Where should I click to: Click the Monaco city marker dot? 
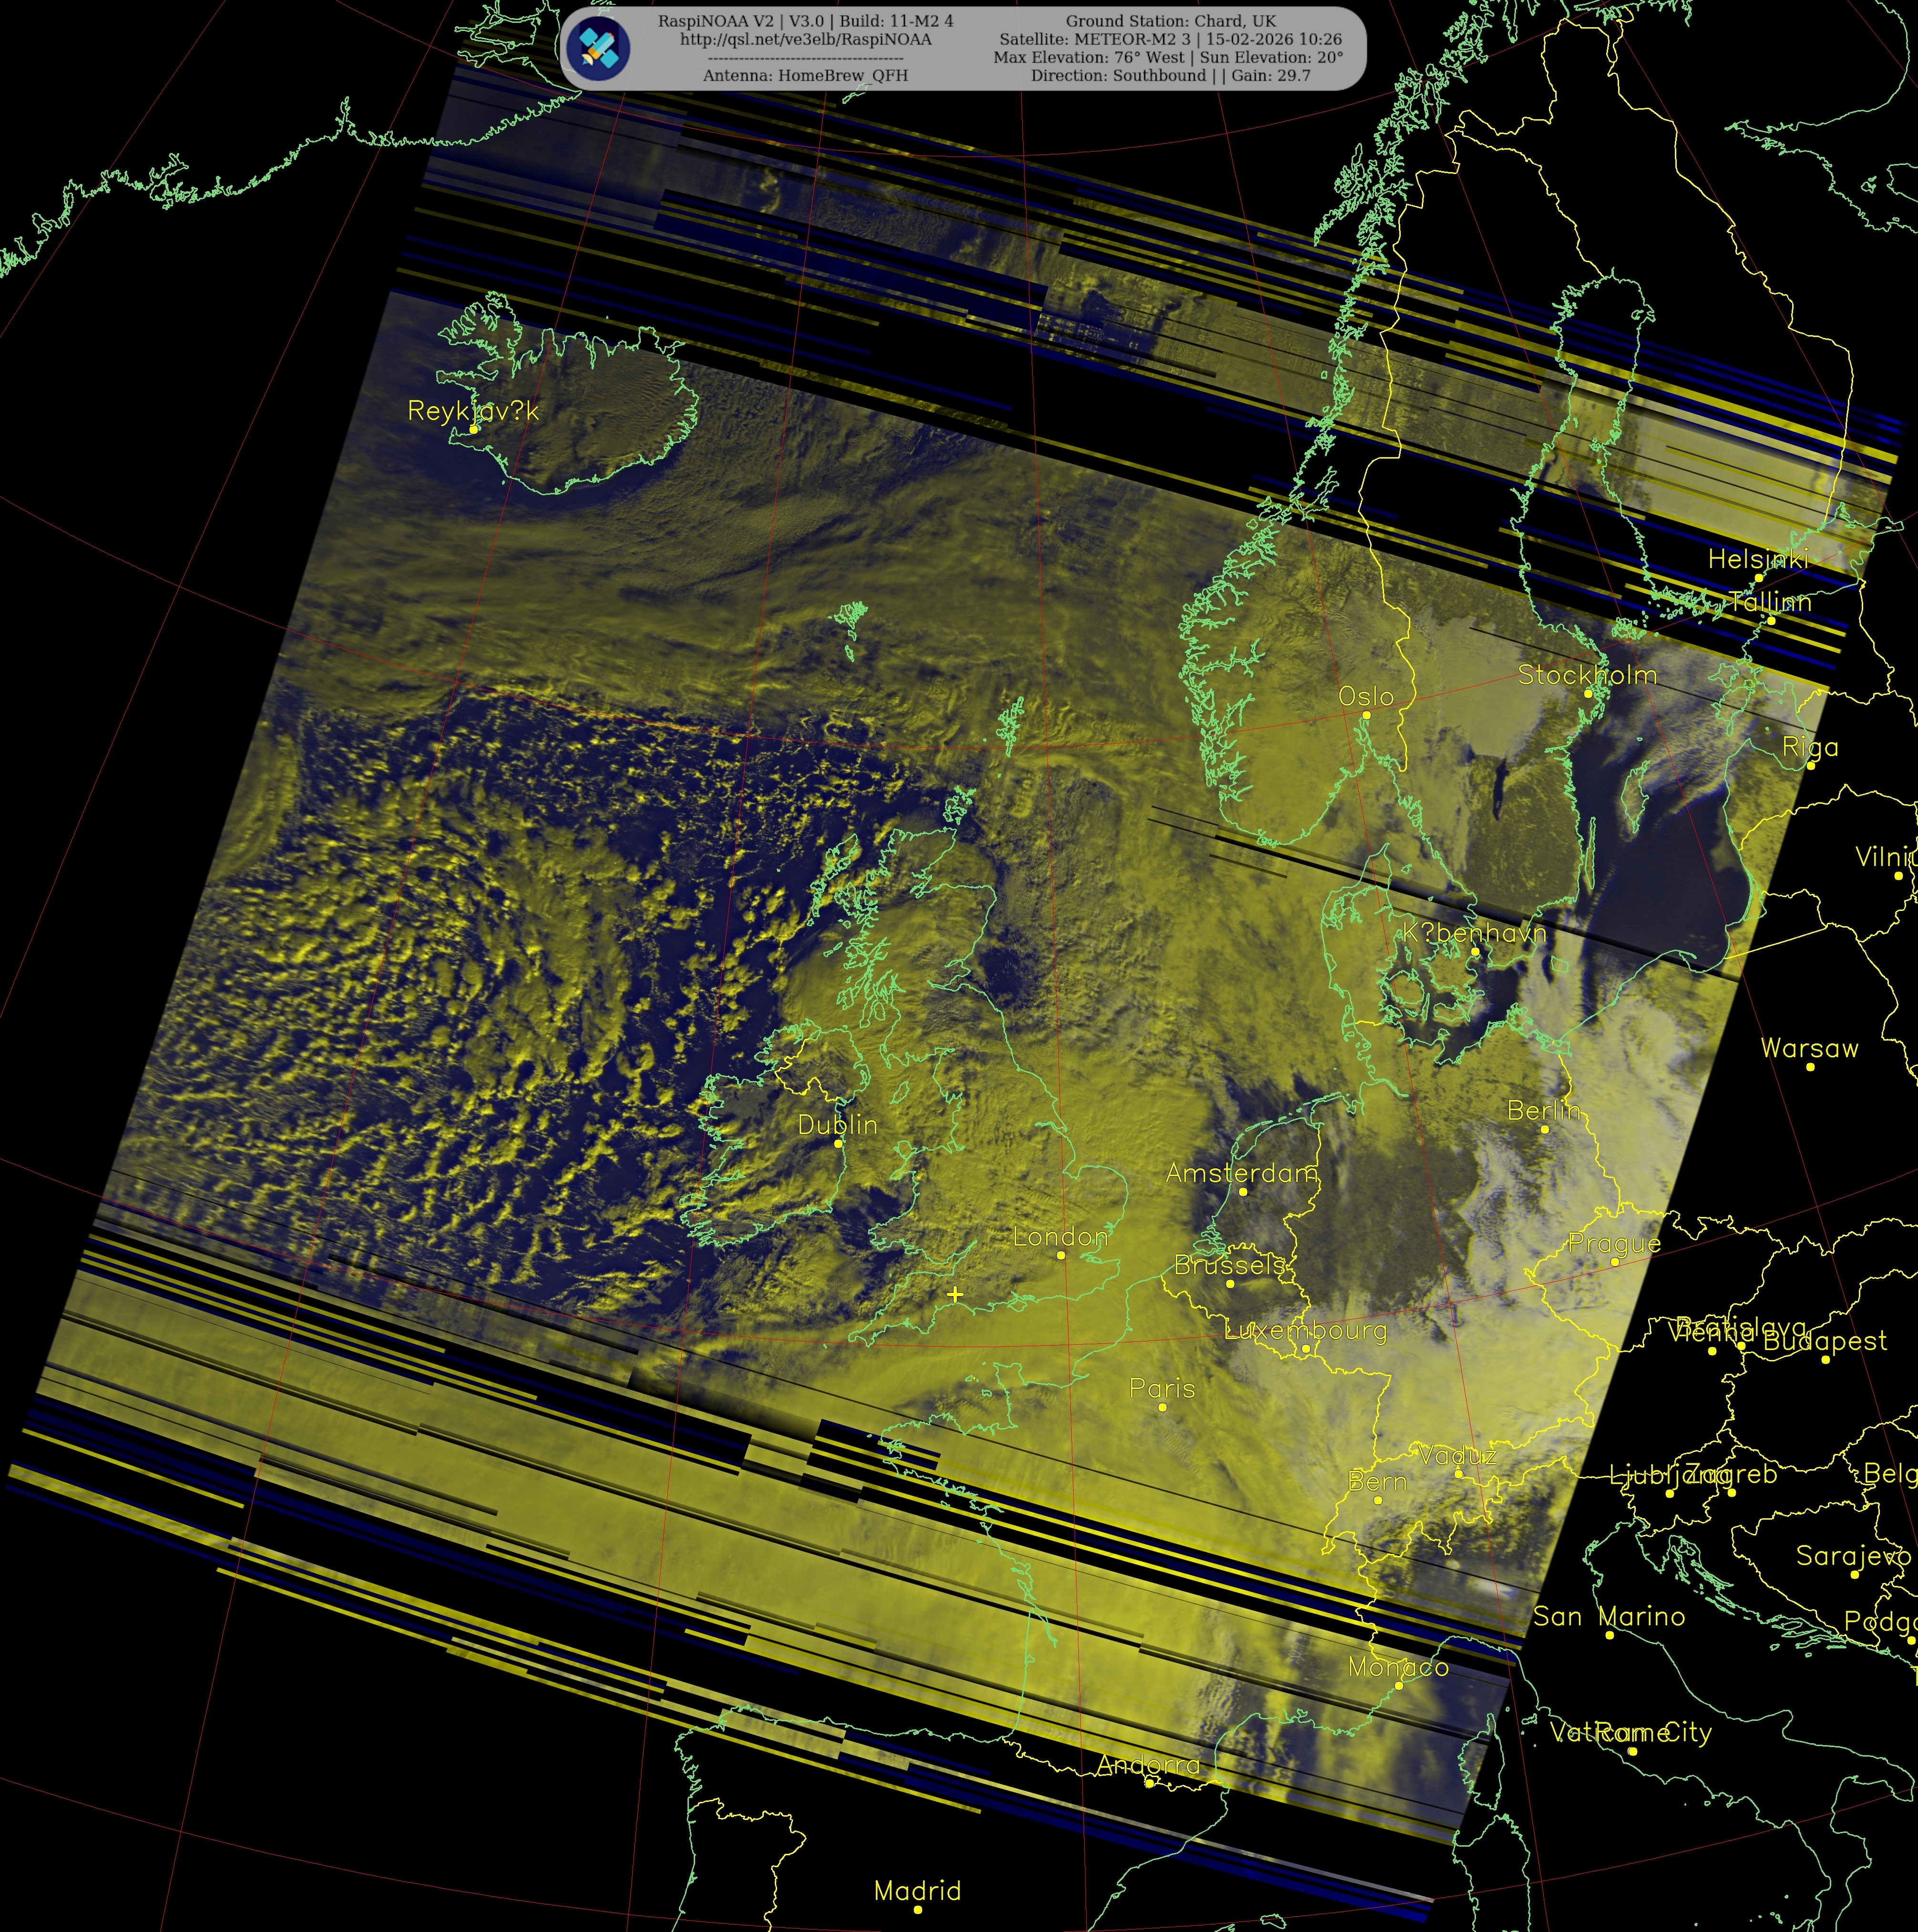1399,1685
